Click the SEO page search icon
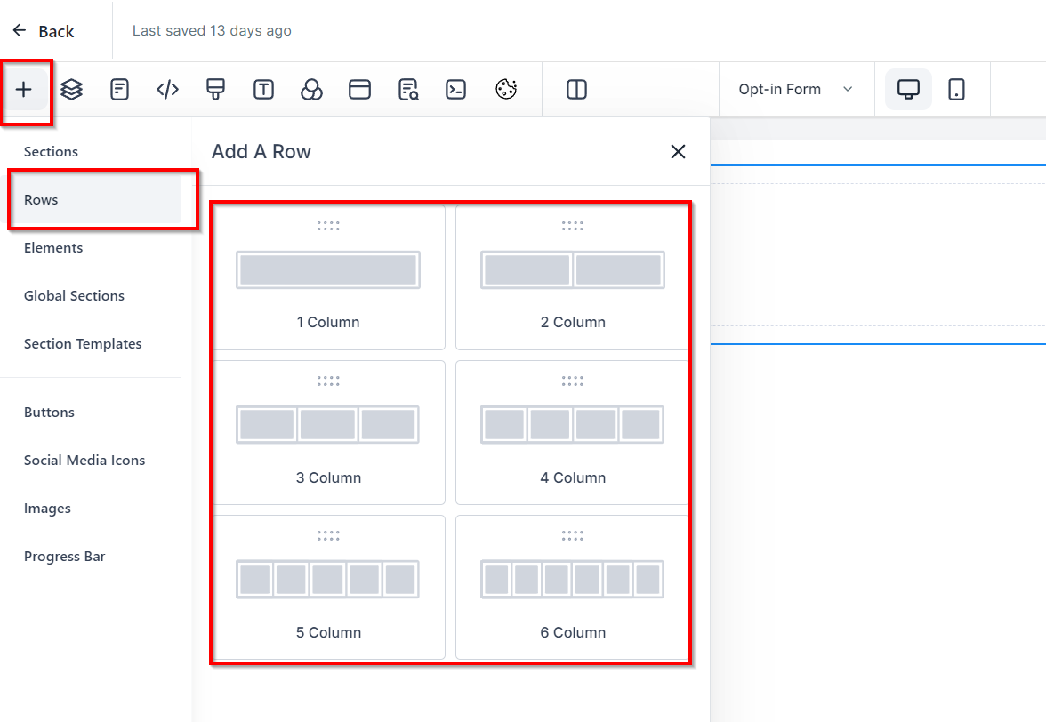Screen dimensions: 1046x722 pyautogui.click(x=408, y=89)
